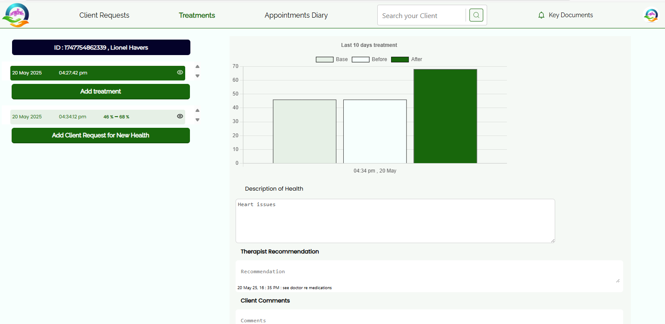Click up arrow beside 04:34:12 pm entry
This screenshot has height=324, width=665.
pyautogui.click(x=197, y=111)
